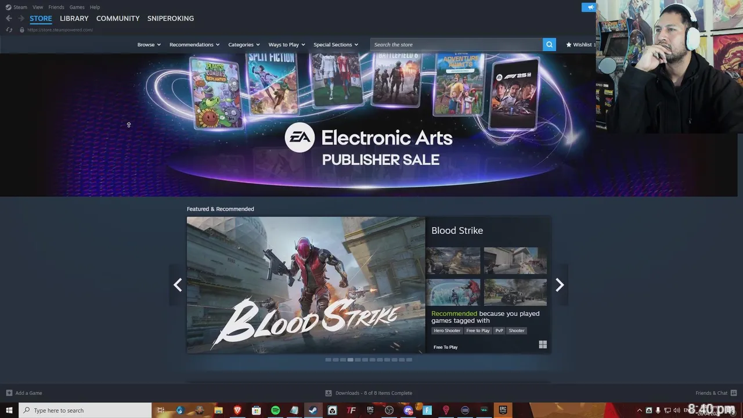Image resolution: width=743 pixels, height=418 pixels.
Task: Click in the Search the store field
Action: point(456,45)
